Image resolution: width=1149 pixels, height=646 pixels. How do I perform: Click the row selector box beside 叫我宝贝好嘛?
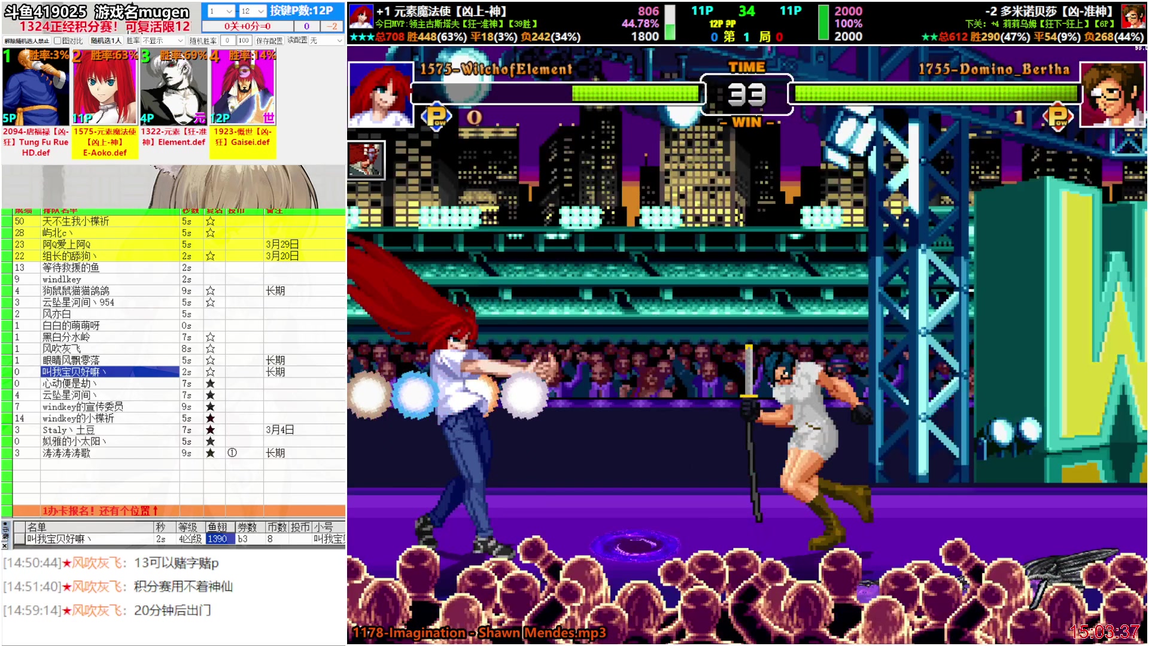(19, 539)
